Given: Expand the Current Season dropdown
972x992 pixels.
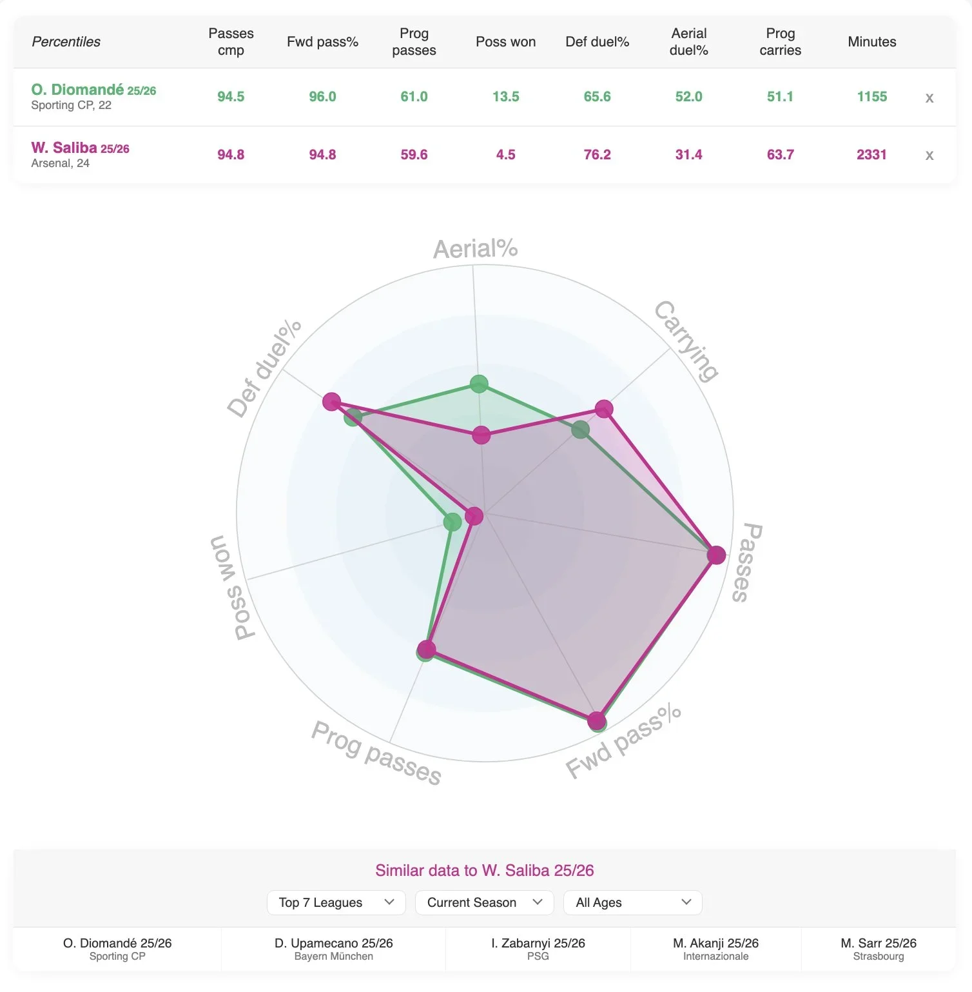Looking at the screenshot, I should (x=485, y=902).
